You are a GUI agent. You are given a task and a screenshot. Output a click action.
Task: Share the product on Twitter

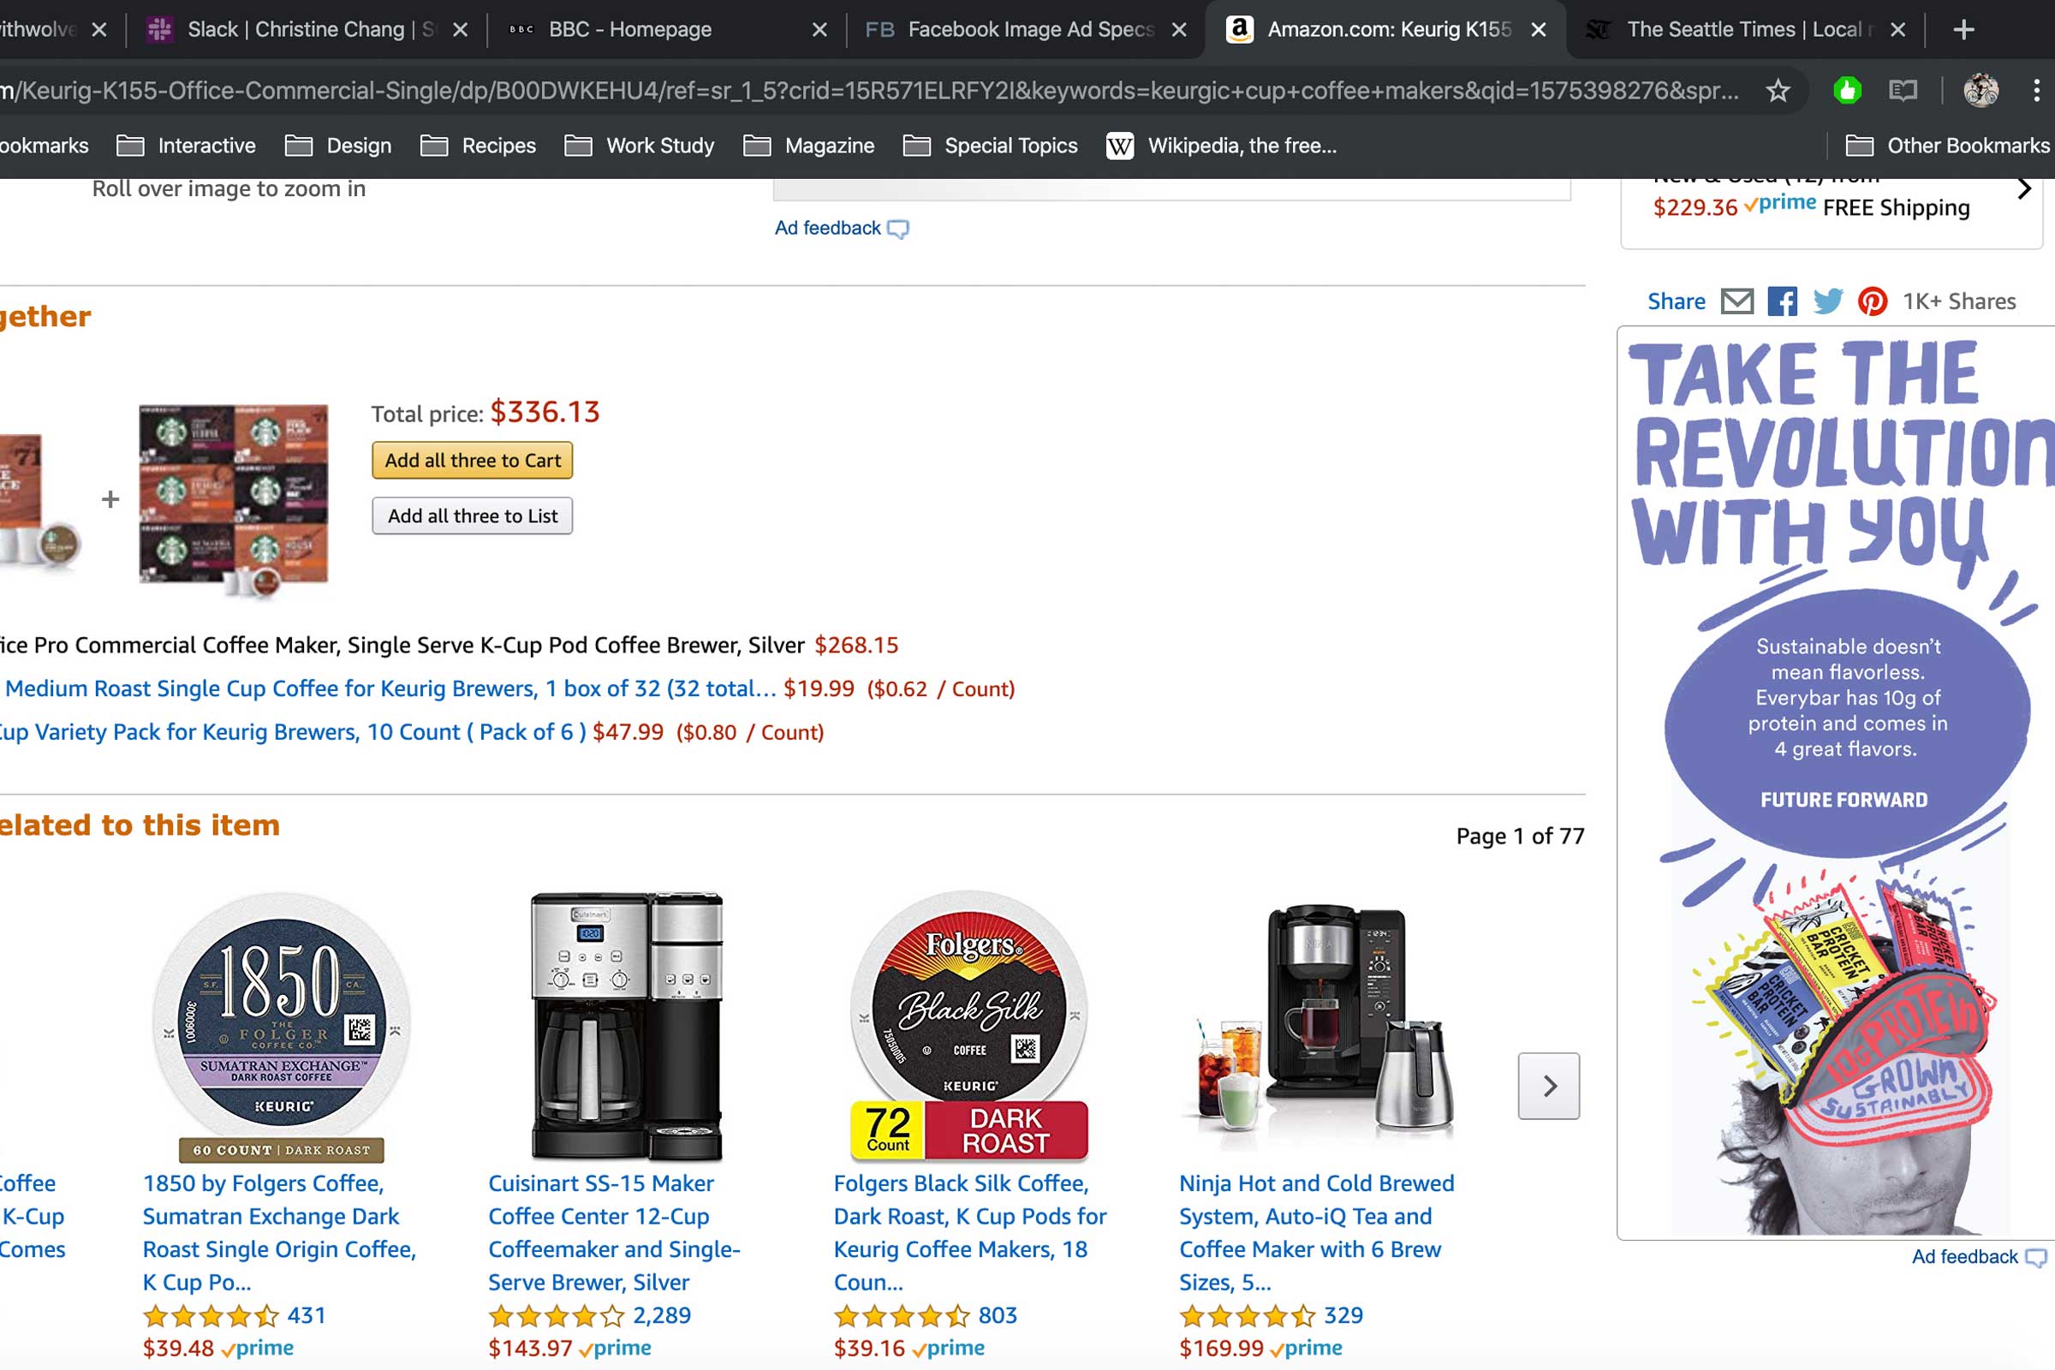(1828, 301)
